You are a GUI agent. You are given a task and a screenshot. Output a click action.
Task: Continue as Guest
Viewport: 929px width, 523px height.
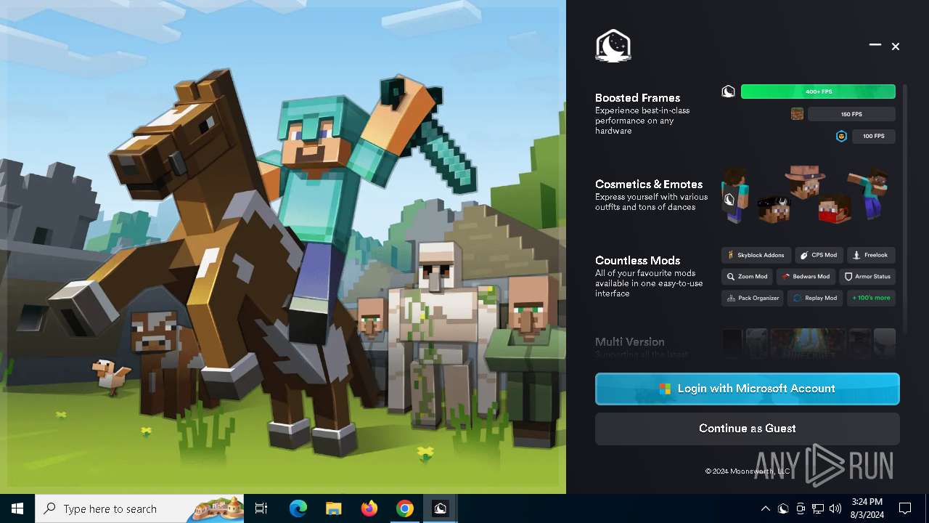748,429
